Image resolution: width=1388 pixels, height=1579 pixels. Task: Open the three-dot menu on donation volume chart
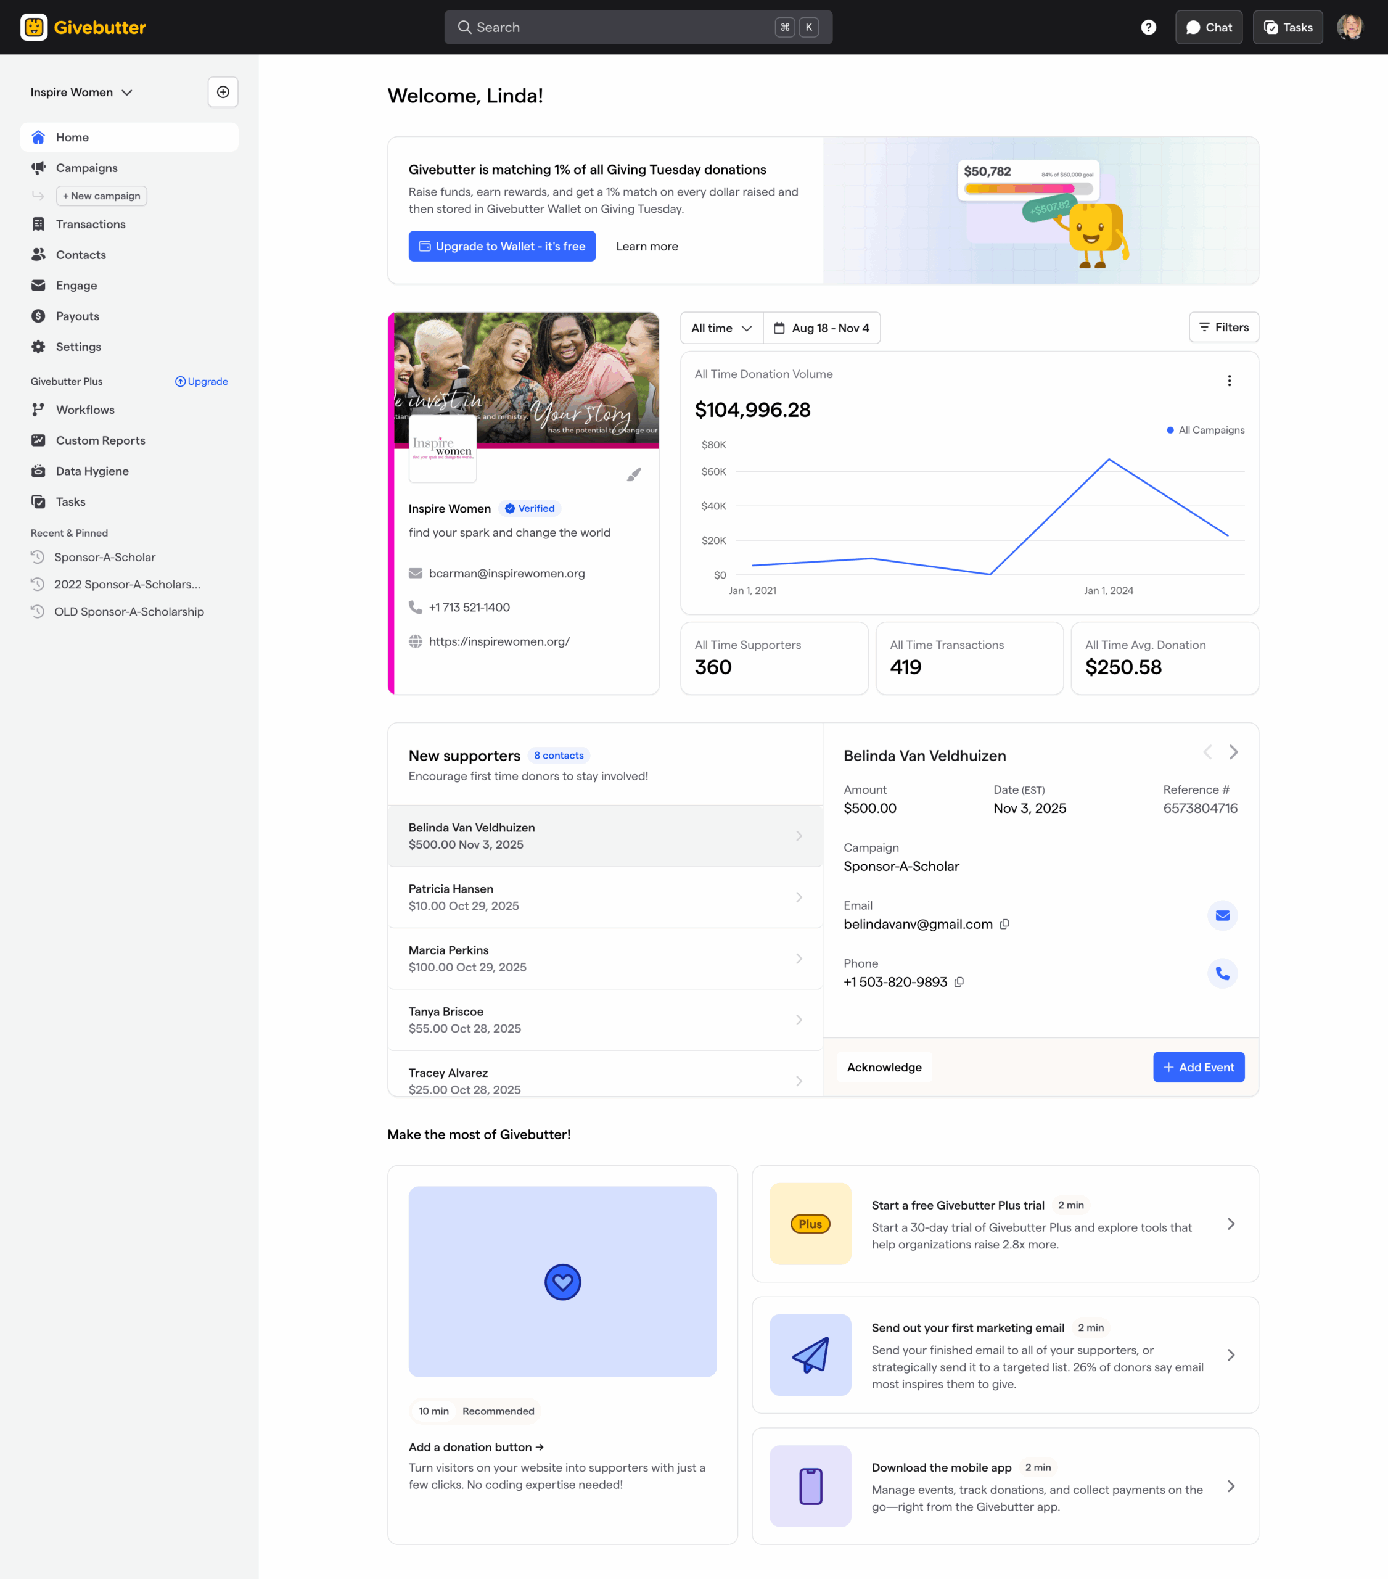click(1229, 381)
